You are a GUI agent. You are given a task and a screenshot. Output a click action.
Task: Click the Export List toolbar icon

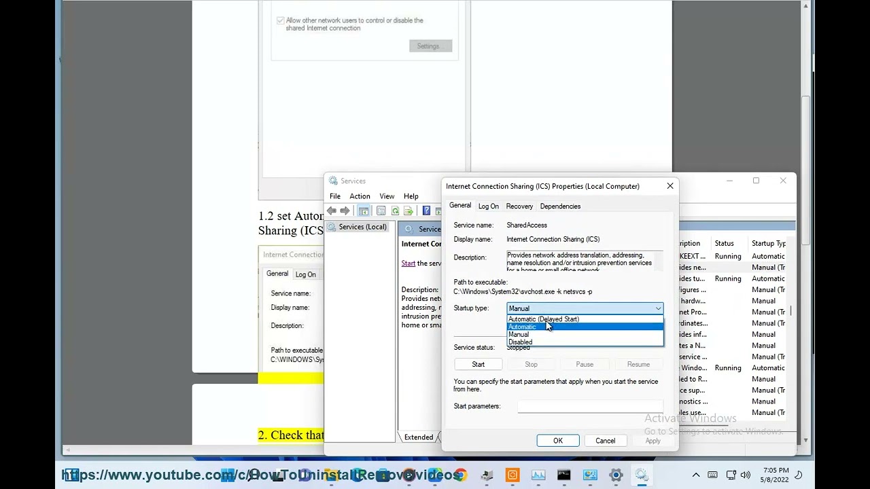[408, 211]
